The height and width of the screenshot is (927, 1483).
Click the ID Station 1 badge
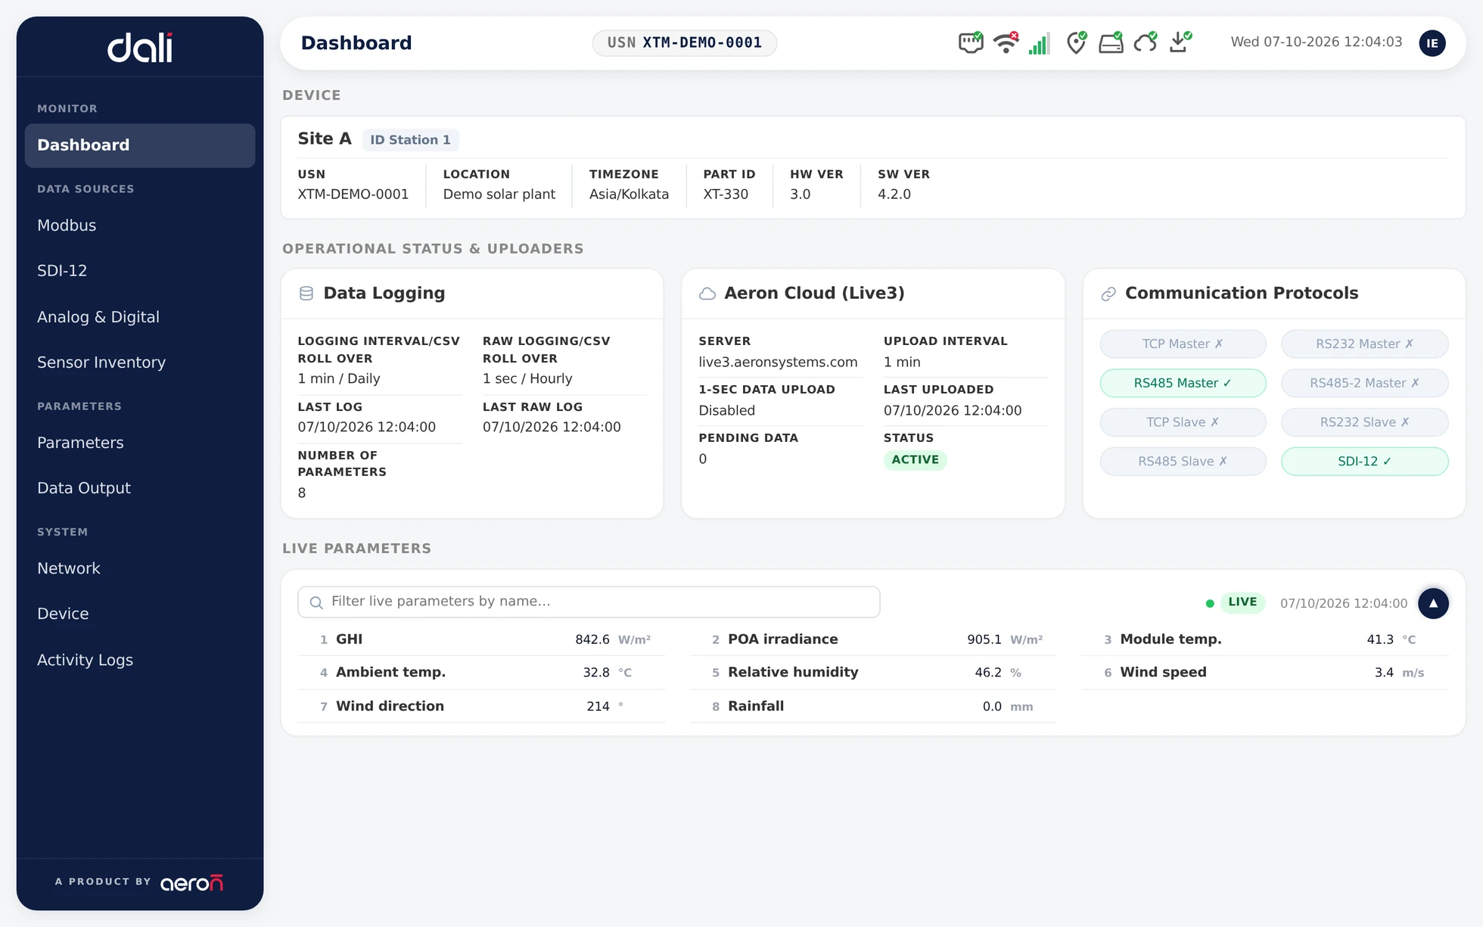click(410, 140)
